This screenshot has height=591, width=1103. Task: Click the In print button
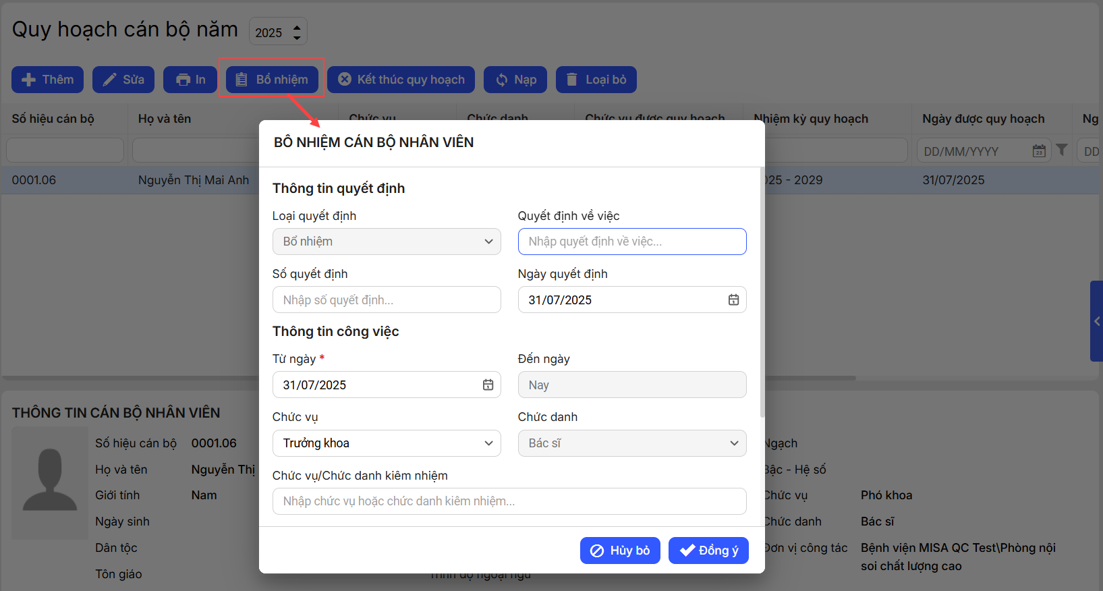click(190, 80)
